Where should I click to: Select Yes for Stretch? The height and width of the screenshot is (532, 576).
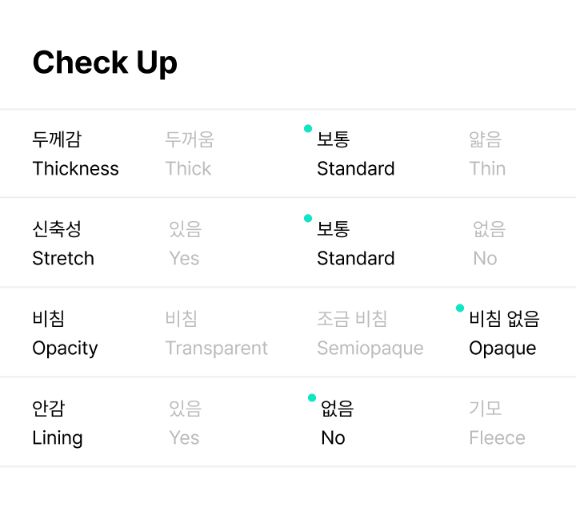click(x=185, y=244)
